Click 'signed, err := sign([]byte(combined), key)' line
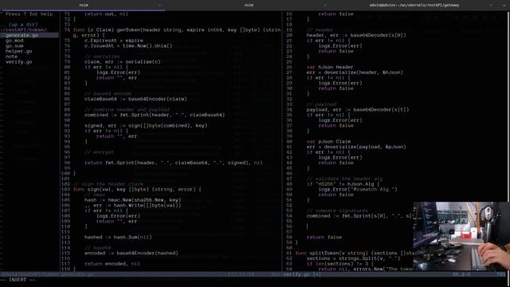This screenshot has width=510, height=287. coord(146,126)
